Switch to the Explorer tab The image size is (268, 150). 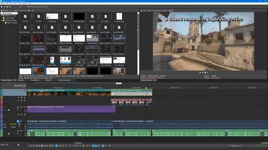pyautogui.click(x=21, y=80)
